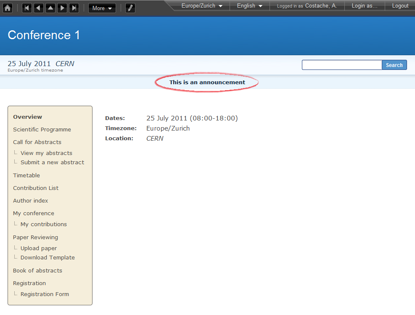Open the pencil edit management icon
The width and height of the screenshot is (415, 315).
(130, 8)
